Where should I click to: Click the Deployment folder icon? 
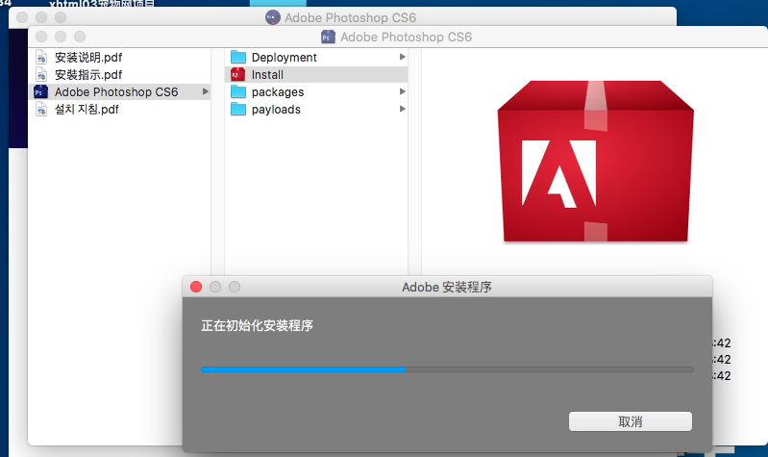[x=238, y=58]
